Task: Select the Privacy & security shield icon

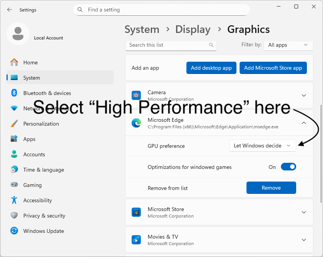Action: (x=14, y=216)
